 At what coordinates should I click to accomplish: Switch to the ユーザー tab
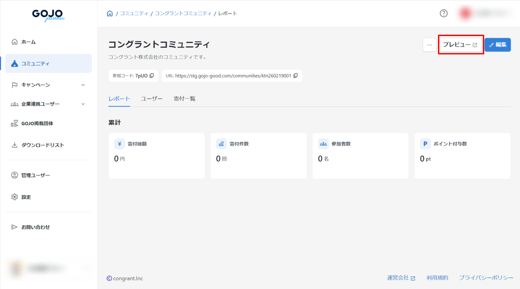coord(152,99)
